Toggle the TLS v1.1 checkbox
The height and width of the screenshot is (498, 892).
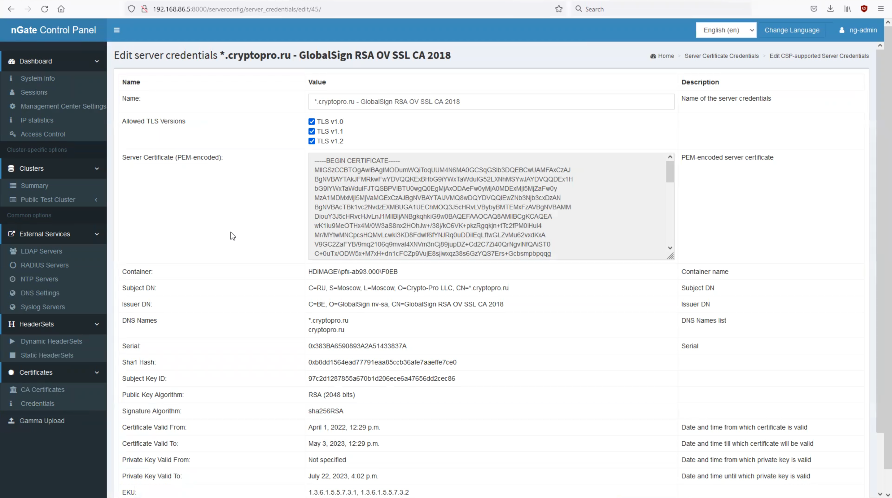pyautogui.click(x=312, y=131)
